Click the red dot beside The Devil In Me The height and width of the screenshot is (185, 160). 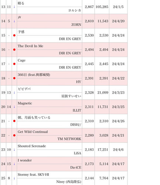(14, 50)
